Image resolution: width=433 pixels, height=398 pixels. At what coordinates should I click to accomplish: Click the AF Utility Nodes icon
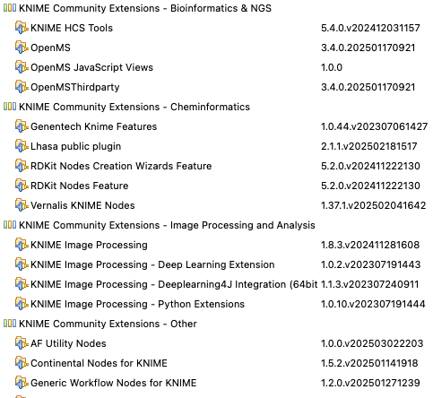click(22, 343)
